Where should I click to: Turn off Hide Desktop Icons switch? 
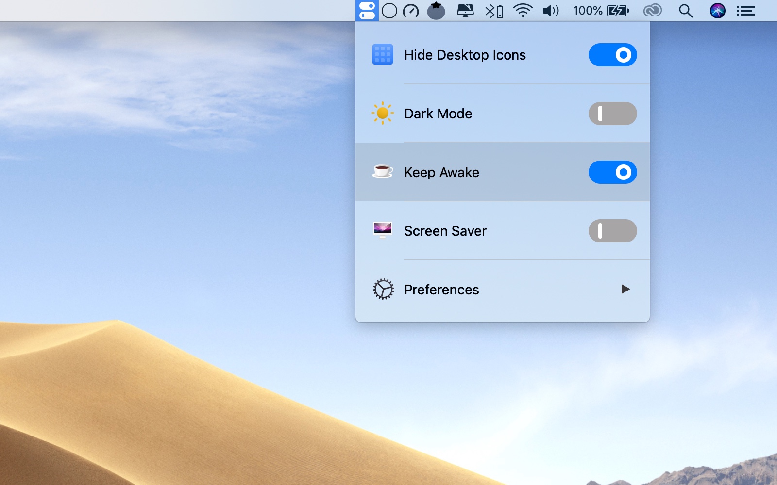(x=612, y=55)
